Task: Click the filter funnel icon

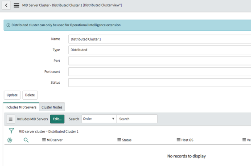Action: (11, 130)
